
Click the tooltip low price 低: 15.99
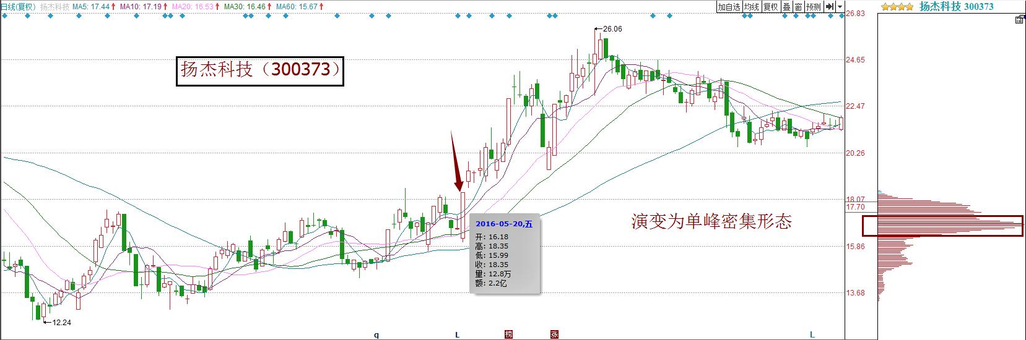pyautogui.click(x=492, y=255)
